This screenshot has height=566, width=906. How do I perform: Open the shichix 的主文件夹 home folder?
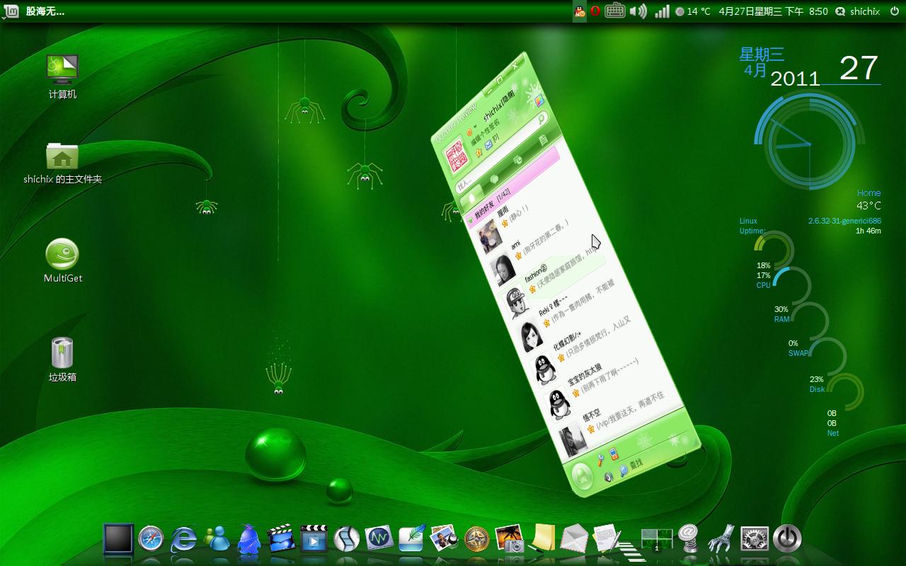click(62, 163)
